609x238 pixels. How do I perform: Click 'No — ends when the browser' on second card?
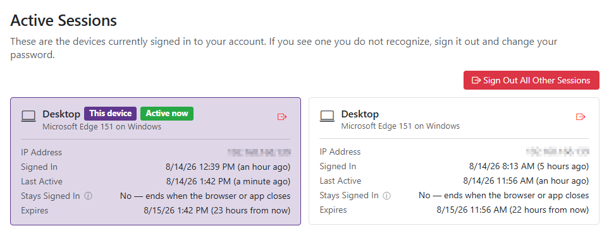[504, 196]
